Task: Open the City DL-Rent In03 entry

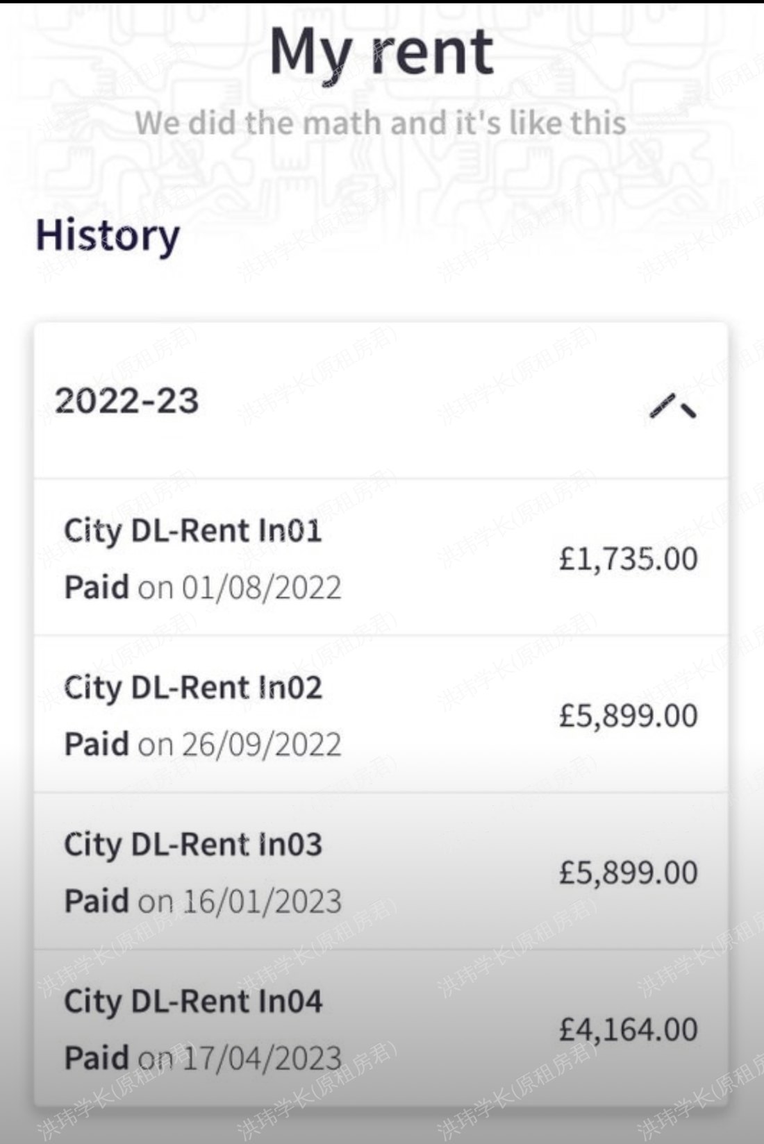Action: click(193, 845)
